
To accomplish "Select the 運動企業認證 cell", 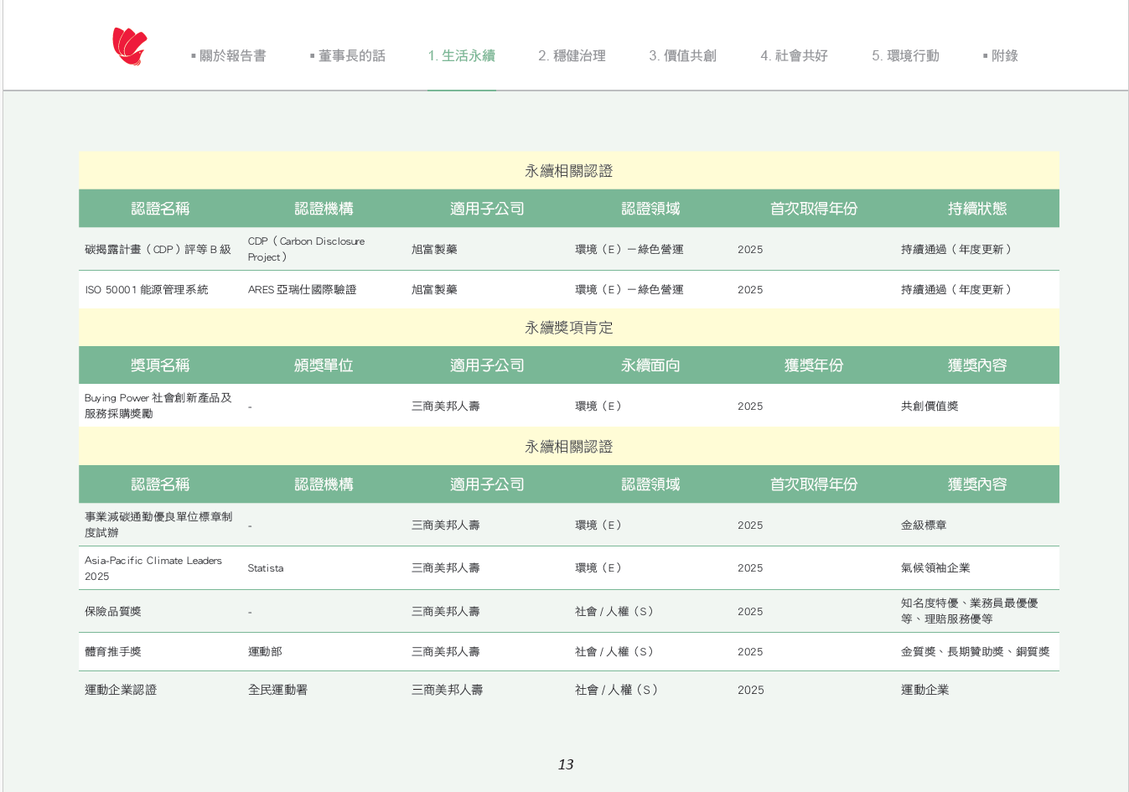I will [x=121, y=690].
